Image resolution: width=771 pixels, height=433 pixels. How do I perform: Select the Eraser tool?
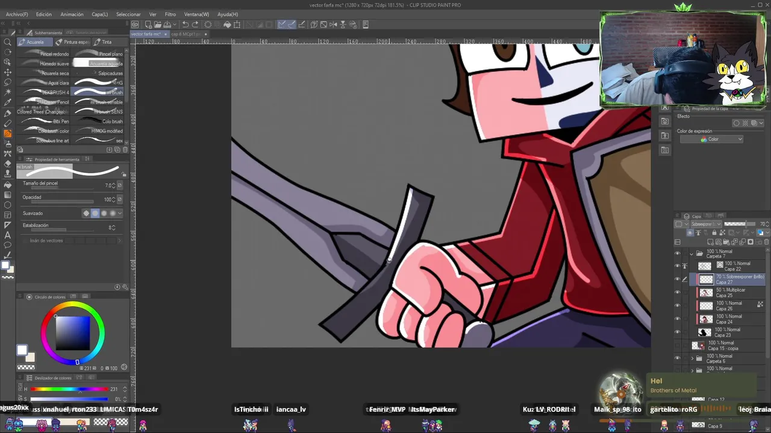(x=8, y=164)
